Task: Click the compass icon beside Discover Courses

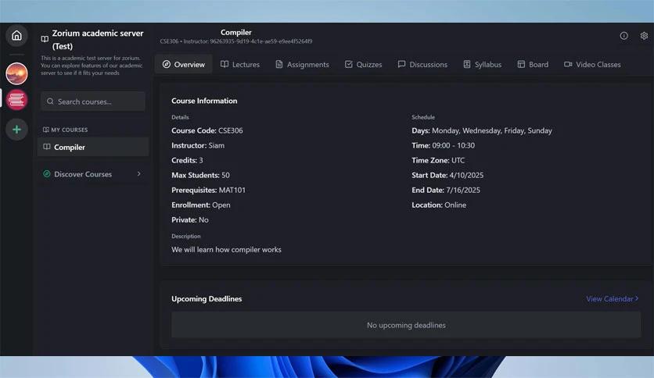Action: pyautogui.click(x=47, y=174)
